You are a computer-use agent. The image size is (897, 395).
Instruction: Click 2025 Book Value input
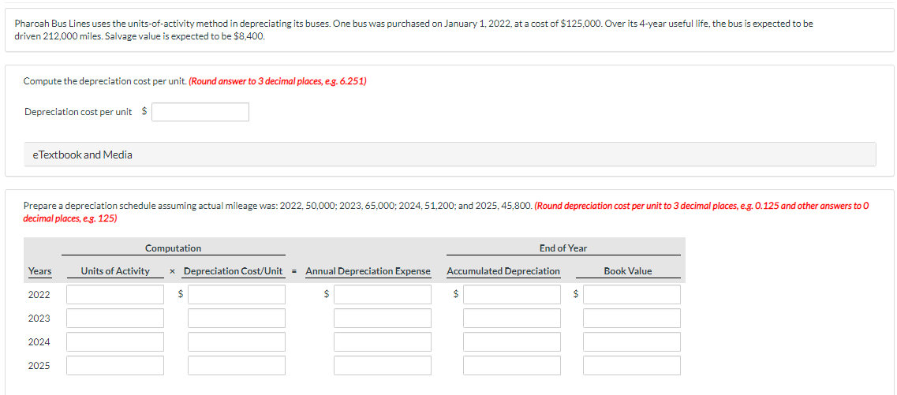click(632, 366)
